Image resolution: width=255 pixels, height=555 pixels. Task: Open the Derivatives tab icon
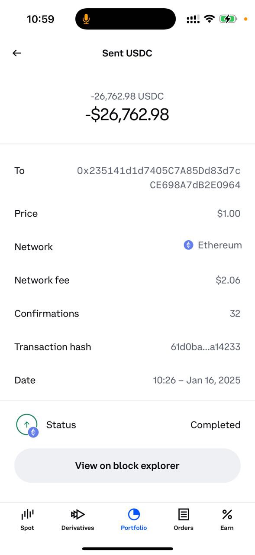[78, 514]
